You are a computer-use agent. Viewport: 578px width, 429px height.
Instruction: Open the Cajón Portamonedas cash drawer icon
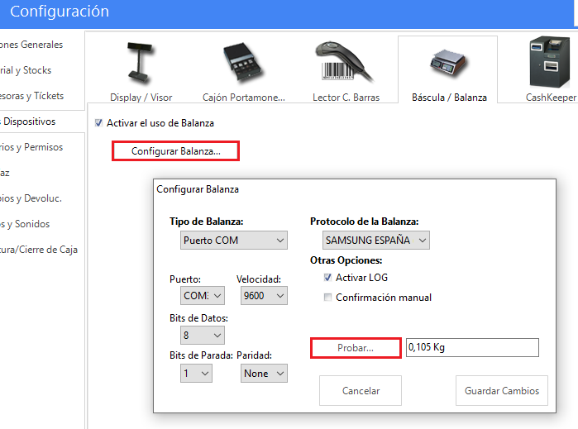point(243,62)
